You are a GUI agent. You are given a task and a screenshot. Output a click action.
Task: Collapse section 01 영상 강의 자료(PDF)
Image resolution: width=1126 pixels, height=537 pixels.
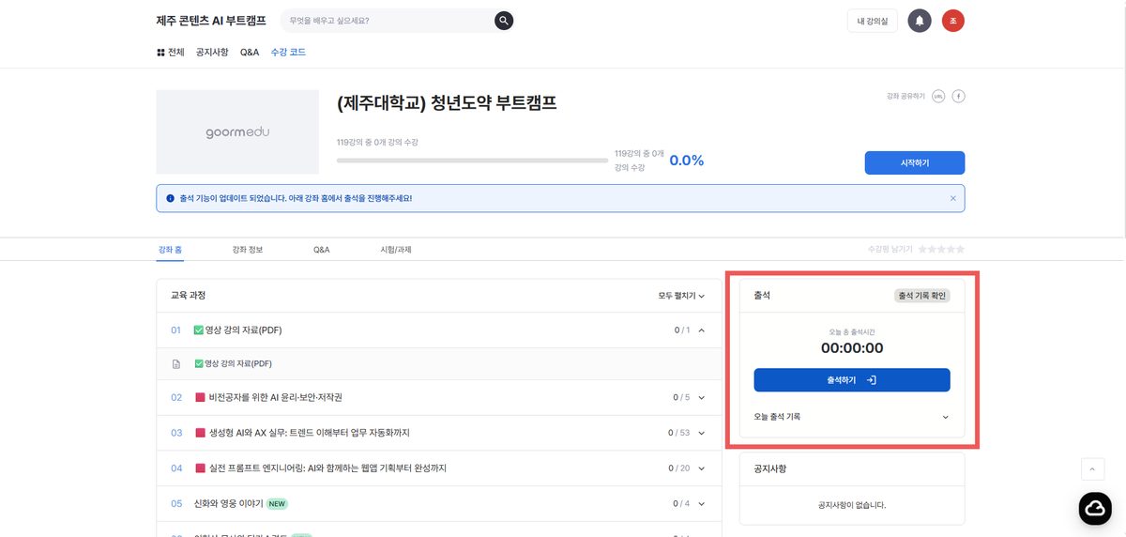click(702, 330)
